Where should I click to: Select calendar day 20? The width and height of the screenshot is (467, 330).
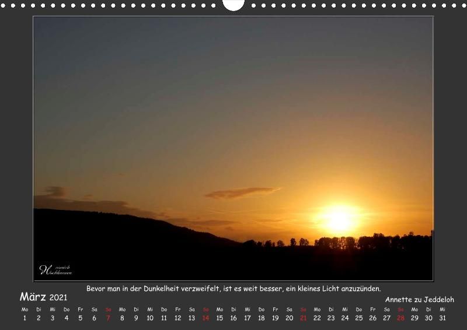pos(289,318)
